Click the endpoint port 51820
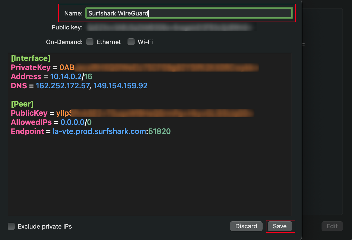352x240 pixels. click(x=159, y=131)
